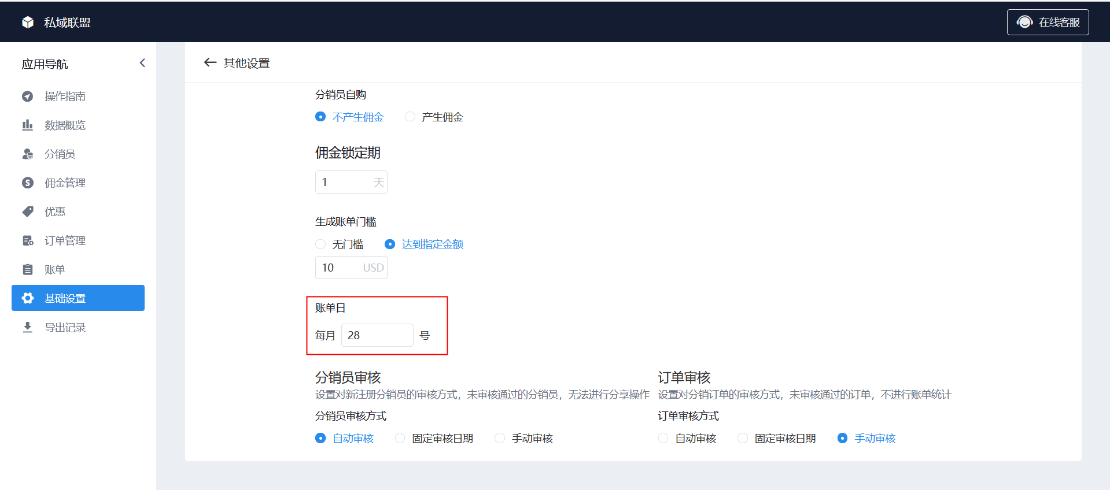Select 产生佣金 radio option
The height and width of the screenshot is (490, 1110).
coord(434,117)
